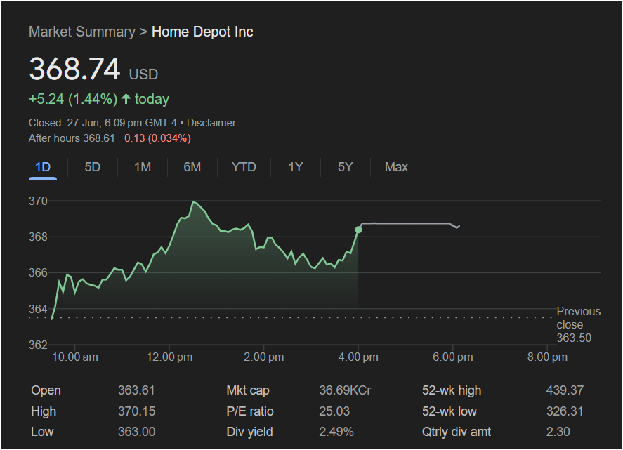The width and height of the screenshot is (623, 450).
Task: Click the Div yield label
Action: (249, 432)
